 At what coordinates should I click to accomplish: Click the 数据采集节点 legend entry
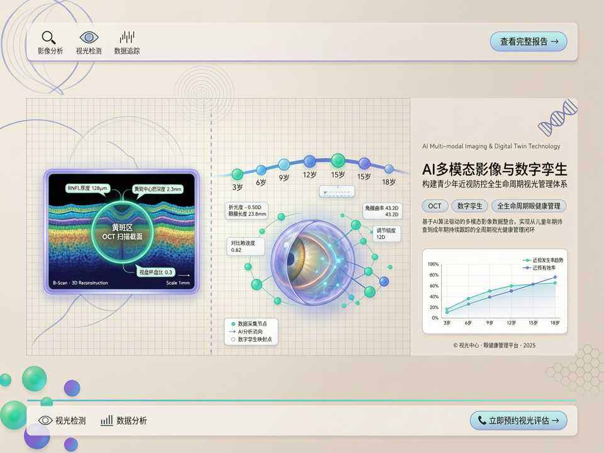pos(249,324)
